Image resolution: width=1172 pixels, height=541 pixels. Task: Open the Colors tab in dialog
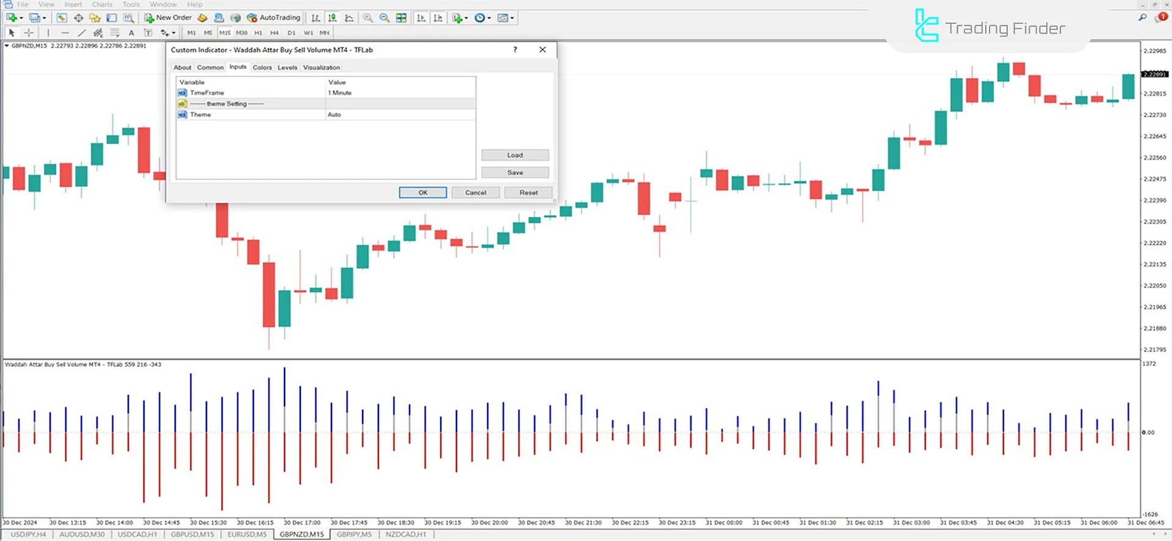click(262, 68)
